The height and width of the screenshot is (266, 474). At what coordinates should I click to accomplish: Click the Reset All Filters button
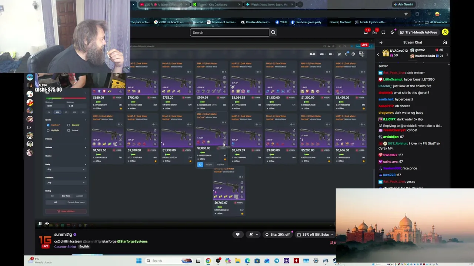(x=66, y=211)
